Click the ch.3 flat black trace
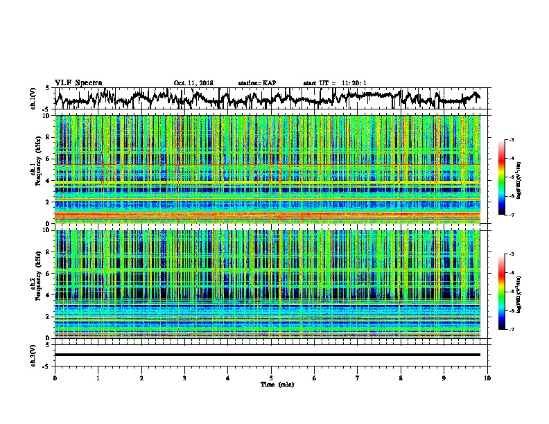Image resolution: width=549 pixels, height=424 pixels. pyautogui.click(x=268, y=355)
